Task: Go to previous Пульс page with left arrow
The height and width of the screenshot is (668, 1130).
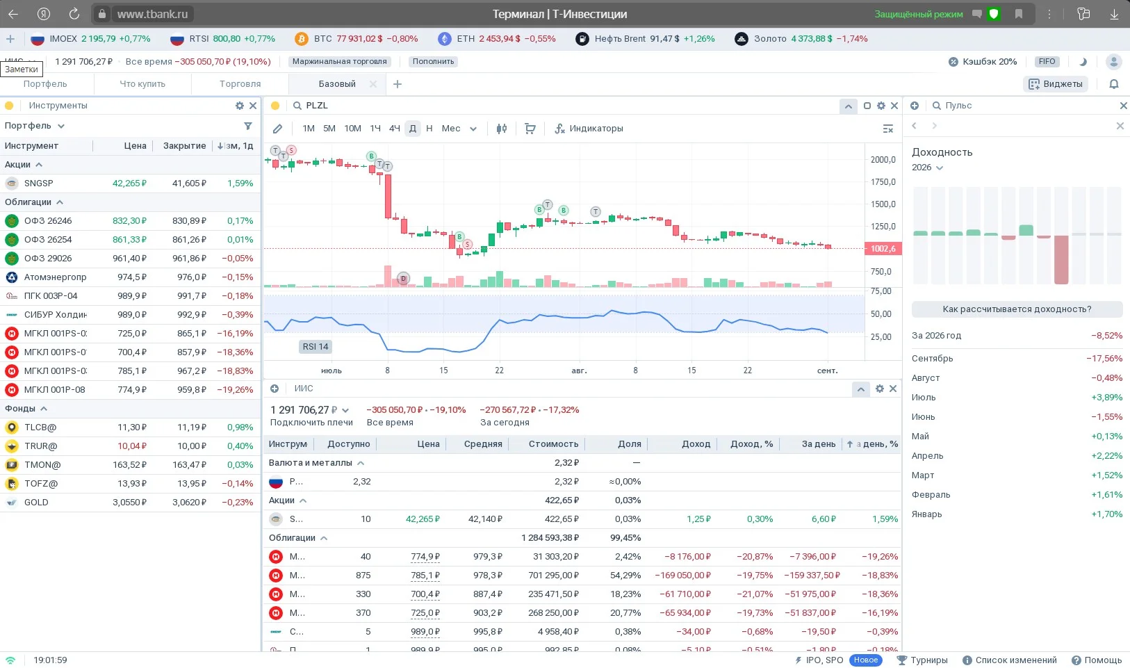Action: click(x=915, y=126)
